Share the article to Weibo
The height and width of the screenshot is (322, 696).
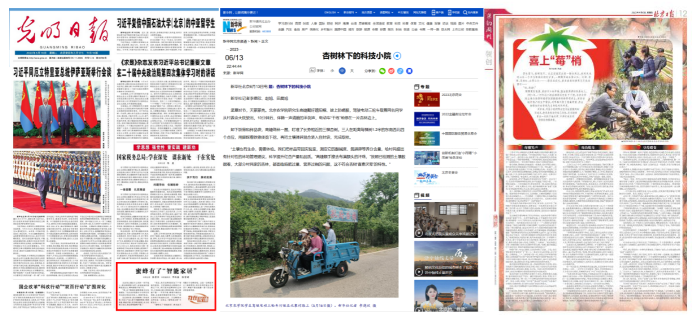click(x=392, y=71)
